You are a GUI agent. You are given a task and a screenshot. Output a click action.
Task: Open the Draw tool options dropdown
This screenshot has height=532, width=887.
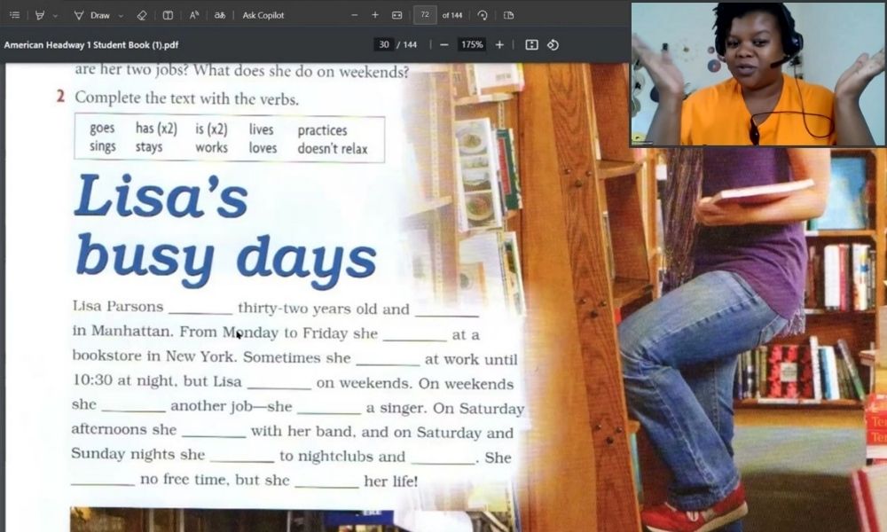121,16
